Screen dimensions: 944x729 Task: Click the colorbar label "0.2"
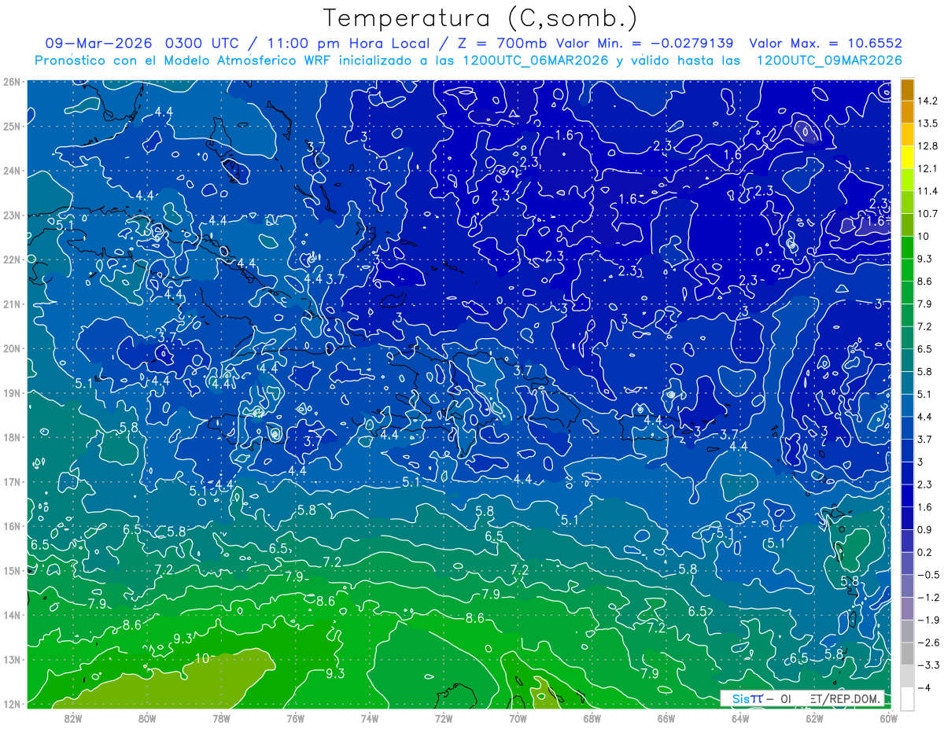coord(927,552)
